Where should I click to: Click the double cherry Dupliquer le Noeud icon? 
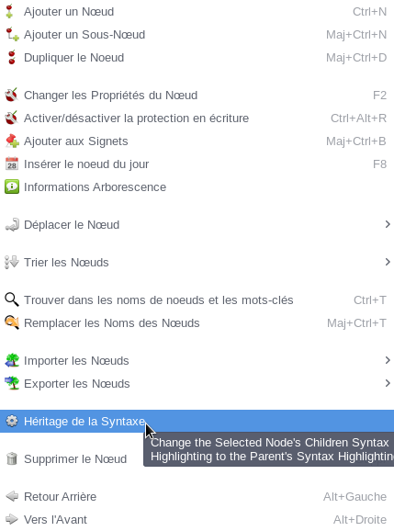click(12, 58)
